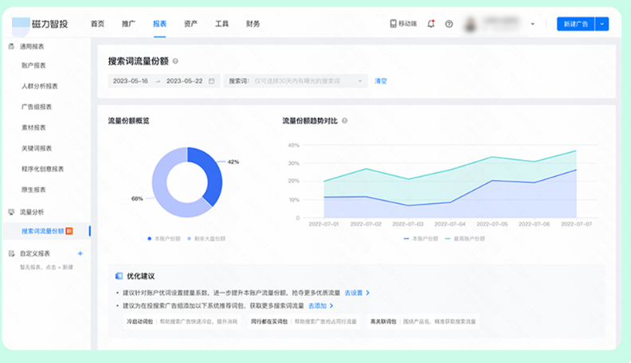Open 关键词报表 in the sidebar
This screenshot has width=631, height=363.
(x=37, y=148)
